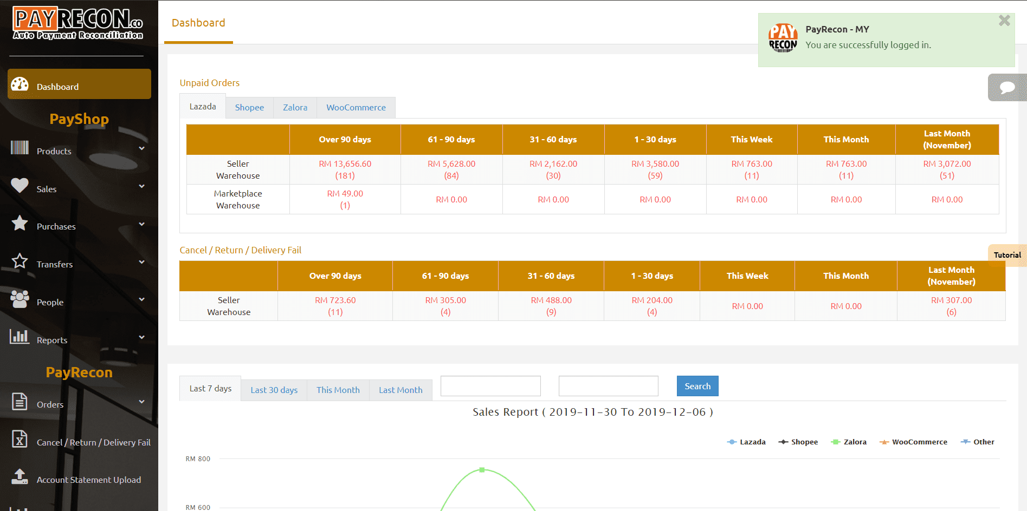Open unpaid 1-30 days amount RM 3,580.00
The height and width of the screenshot is (511, 1027).
tap(655, 169)
